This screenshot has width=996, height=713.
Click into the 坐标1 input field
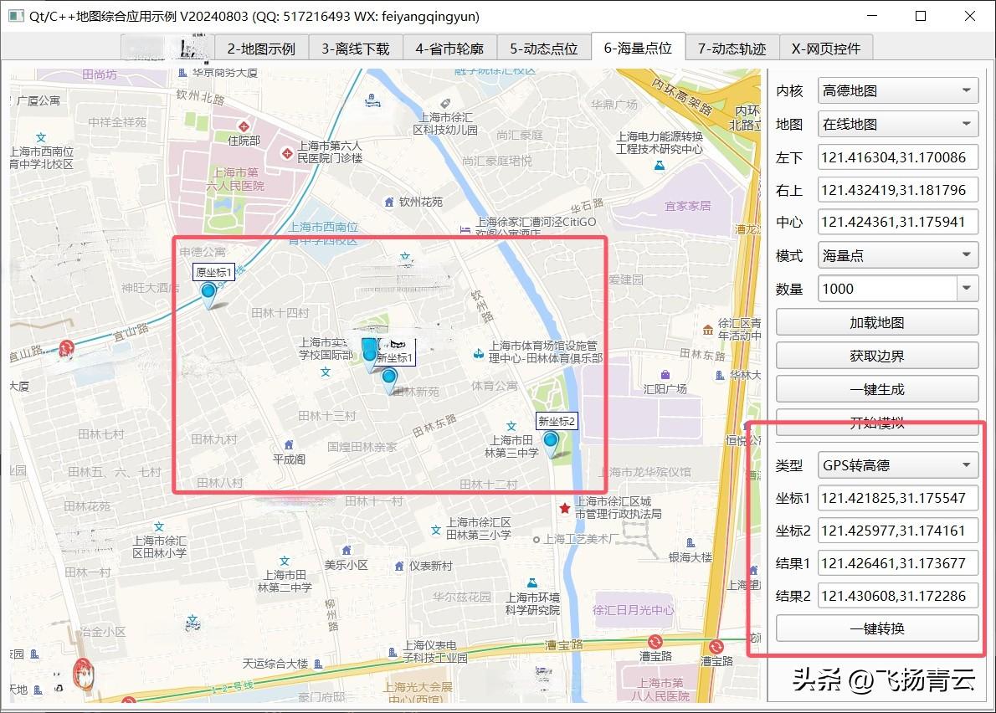(x=897, y=498)
